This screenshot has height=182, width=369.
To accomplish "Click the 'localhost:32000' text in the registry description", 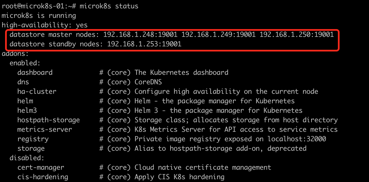I will point(297,139).
